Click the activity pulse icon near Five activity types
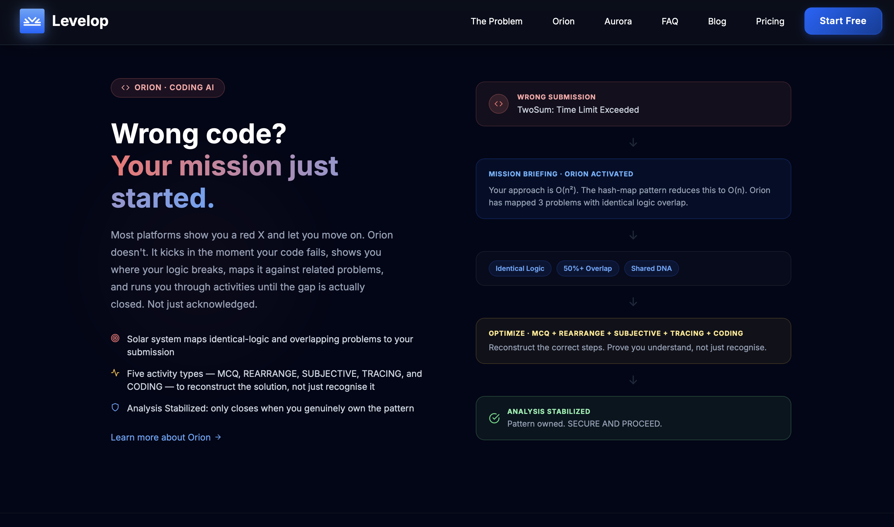 [115, 373]
